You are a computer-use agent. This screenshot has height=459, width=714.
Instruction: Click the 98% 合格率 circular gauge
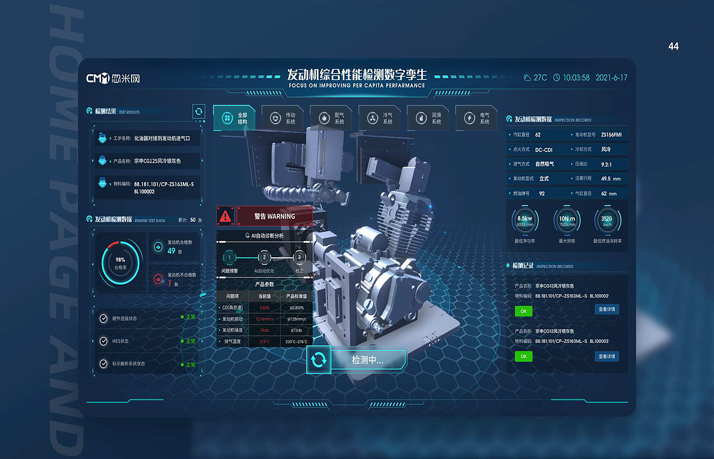[120, 263]
